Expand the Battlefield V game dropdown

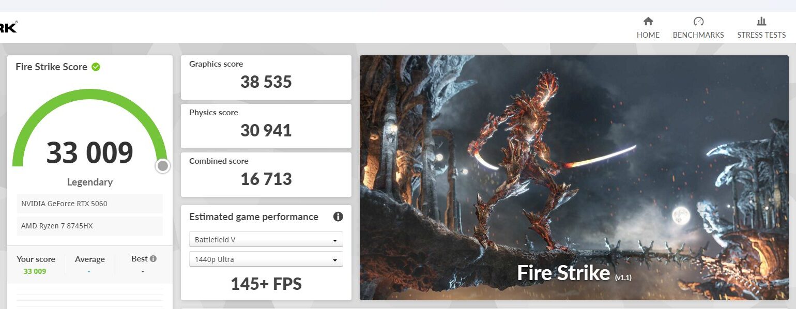[266, 239]
